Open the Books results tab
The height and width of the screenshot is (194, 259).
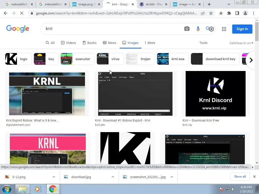point(90,43)
